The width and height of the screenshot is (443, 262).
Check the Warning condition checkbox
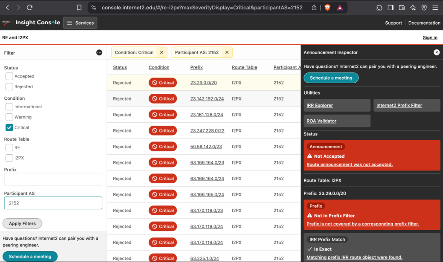[9, 117]
